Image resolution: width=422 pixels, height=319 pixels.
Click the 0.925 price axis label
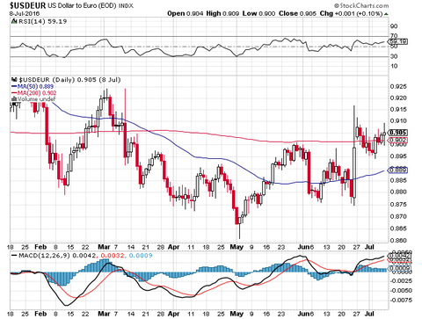coord(398,87)
